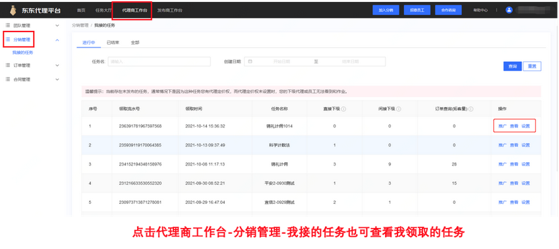
Task: Go to 首页 in top navigation
Action: pyautogui.click(x=81, y=11)
